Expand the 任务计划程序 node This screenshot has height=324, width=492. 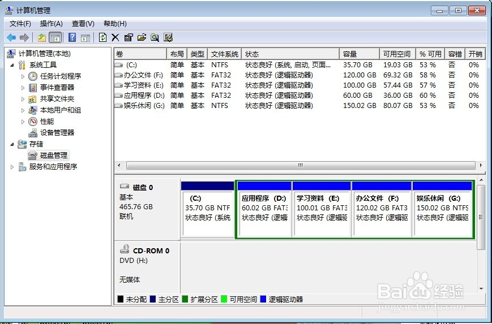[23, 76]
